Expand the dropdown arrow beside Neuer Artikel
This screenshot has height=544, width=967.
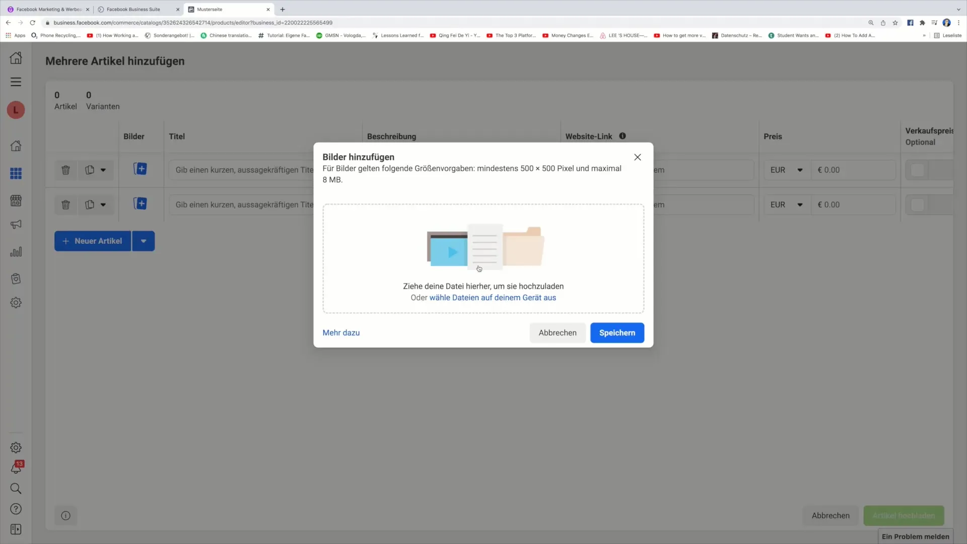[x=144, y=241]
